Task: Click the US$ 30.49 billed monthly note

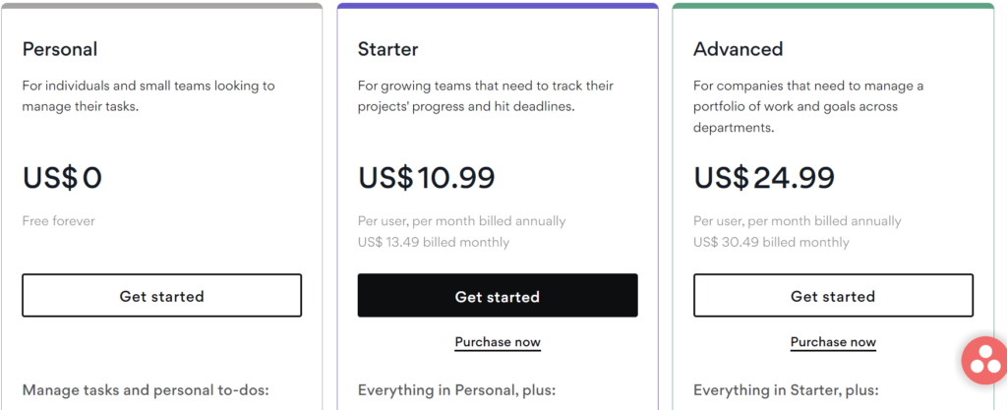Action: click(x=771, y=243)
